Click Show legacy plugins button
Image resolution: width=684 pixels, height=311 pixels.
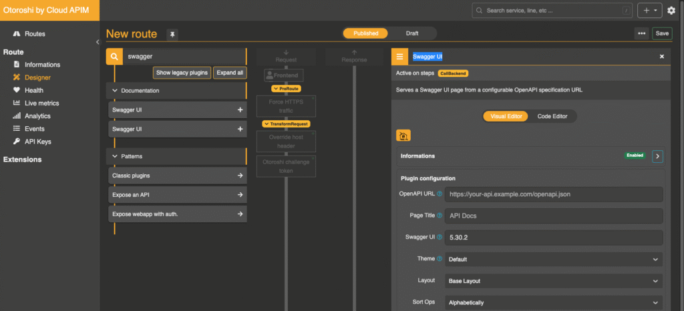(182, 72)
